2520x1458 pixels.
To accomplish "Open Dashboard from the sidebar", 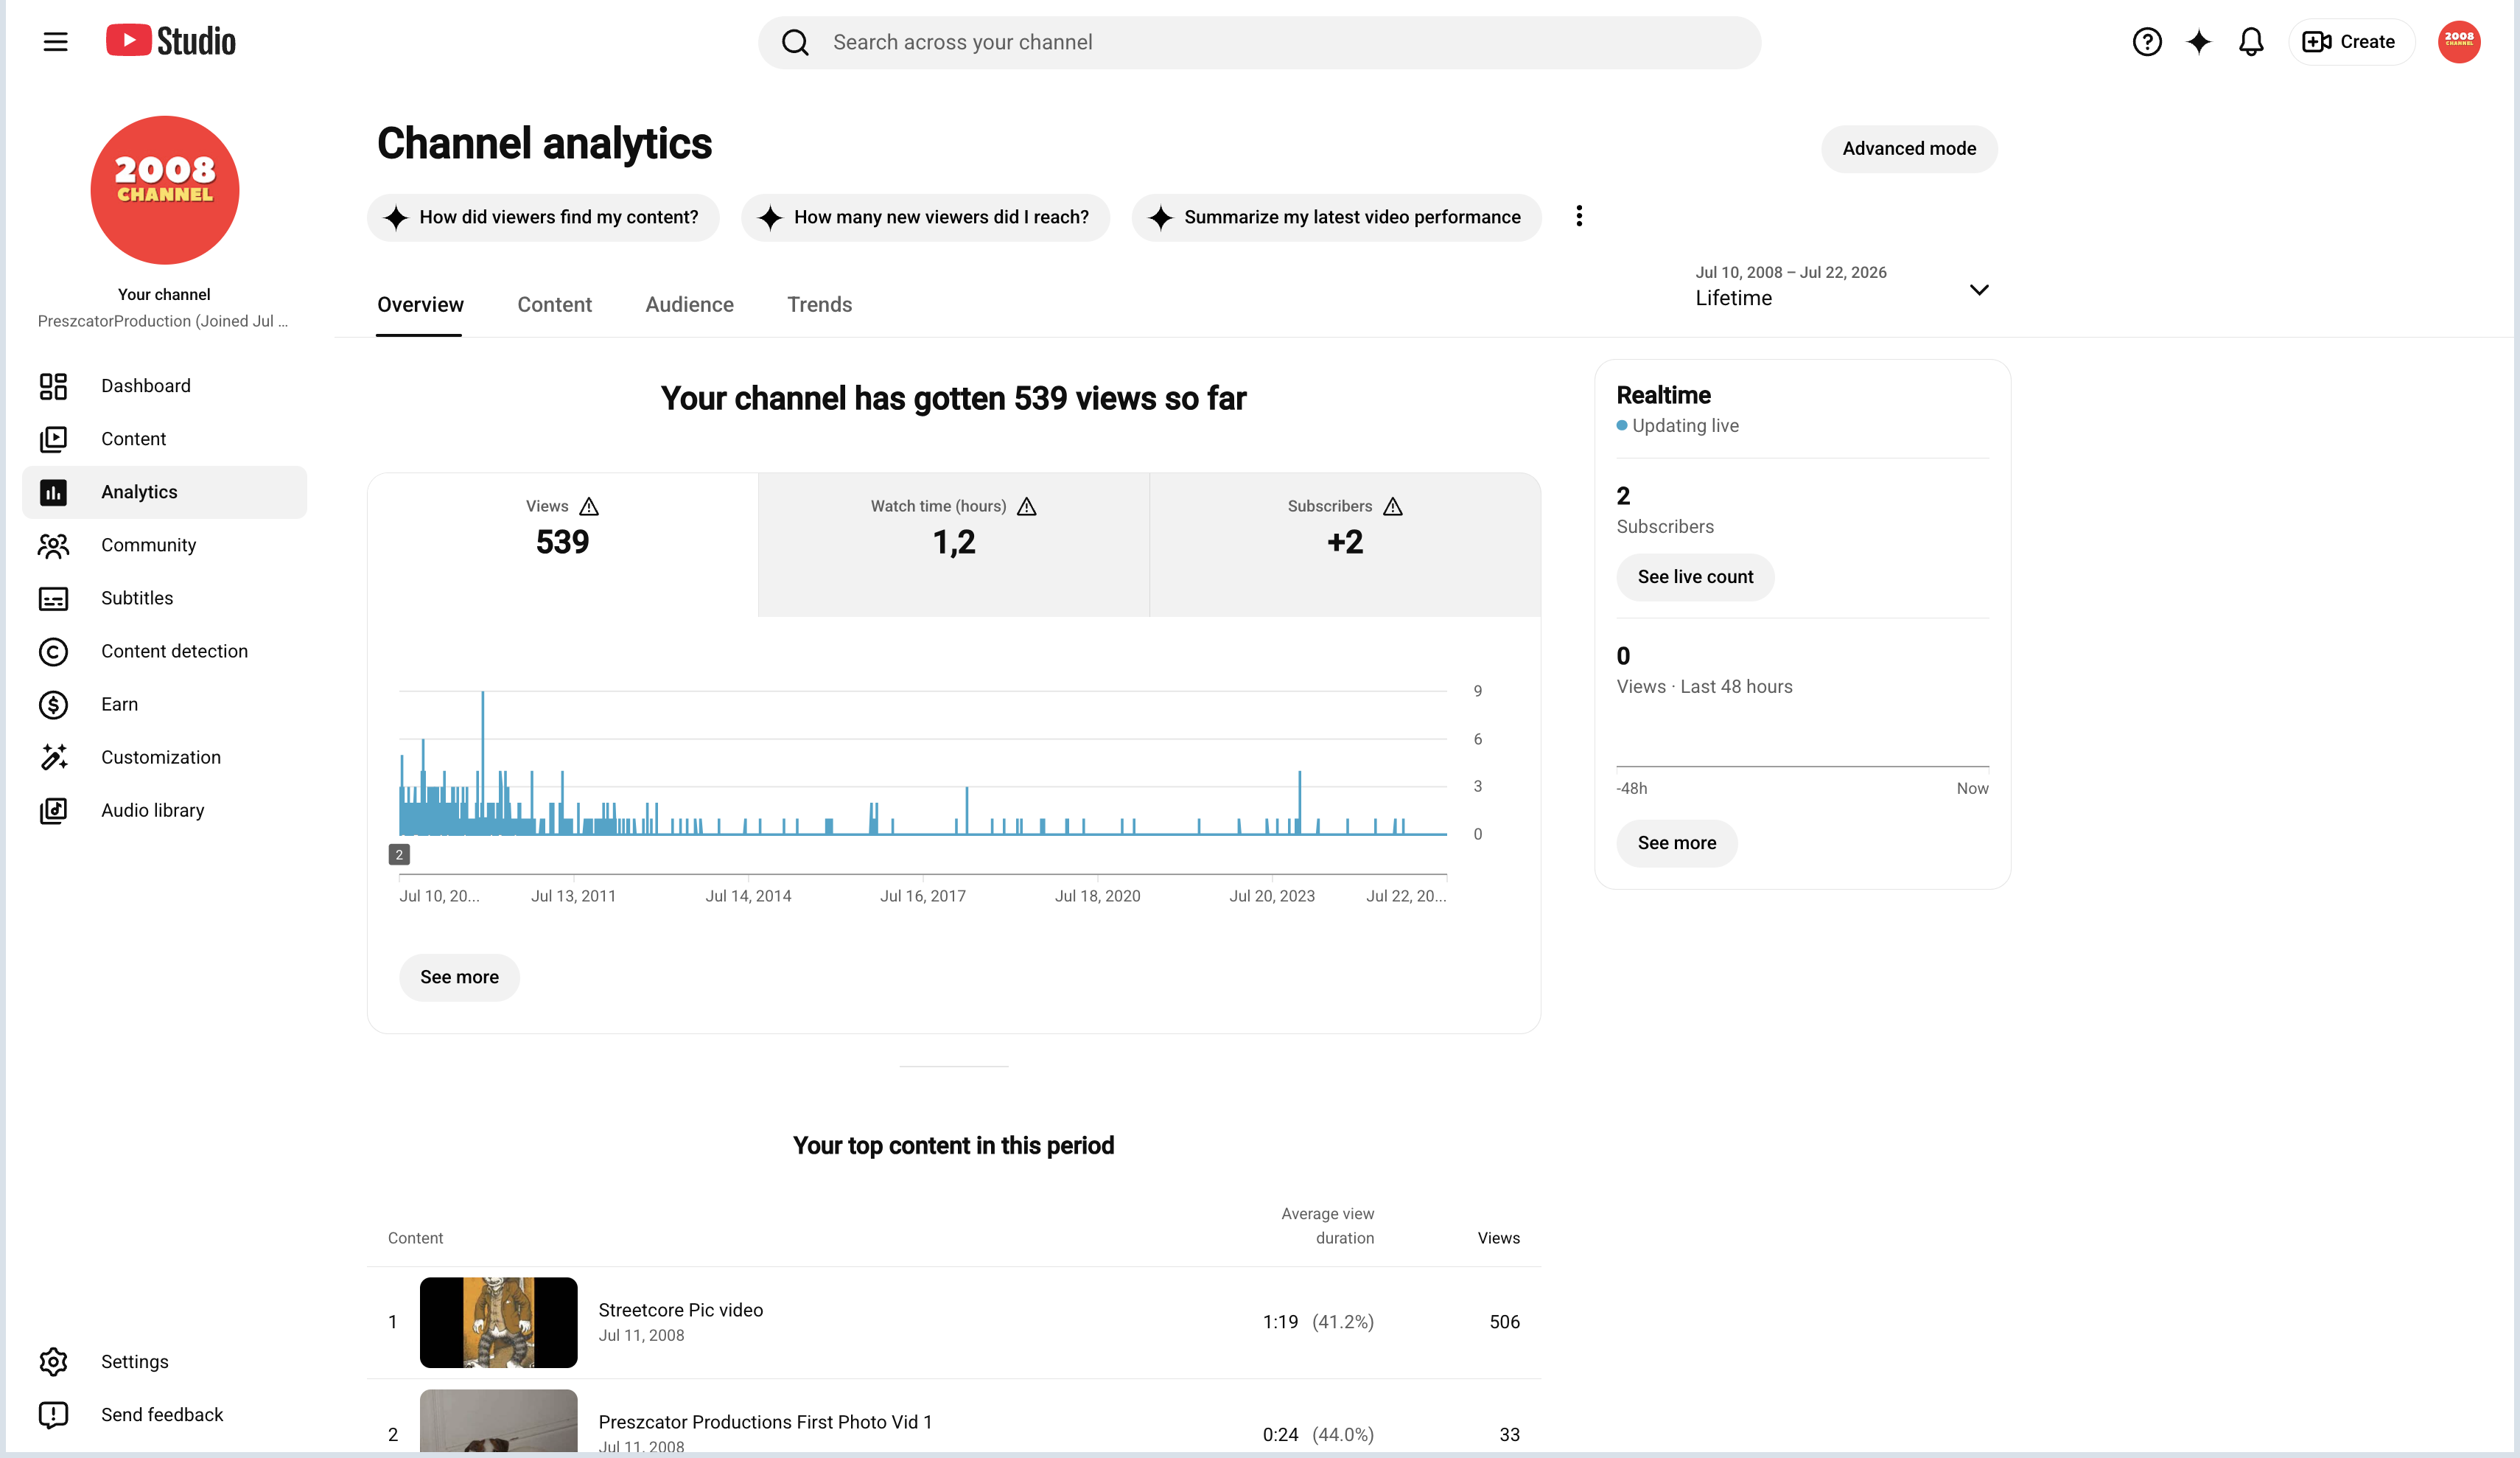I will pos(164,386).
